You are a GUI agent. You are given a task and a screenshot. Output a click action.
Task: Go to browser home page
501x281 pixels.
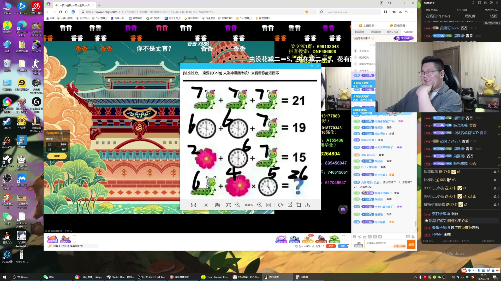click(67, 12)
